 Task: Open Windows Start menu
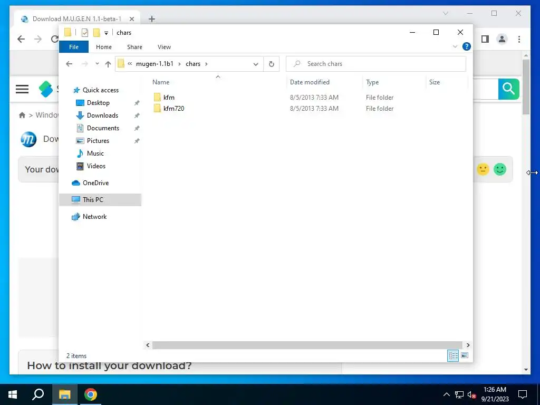[13, 394]
